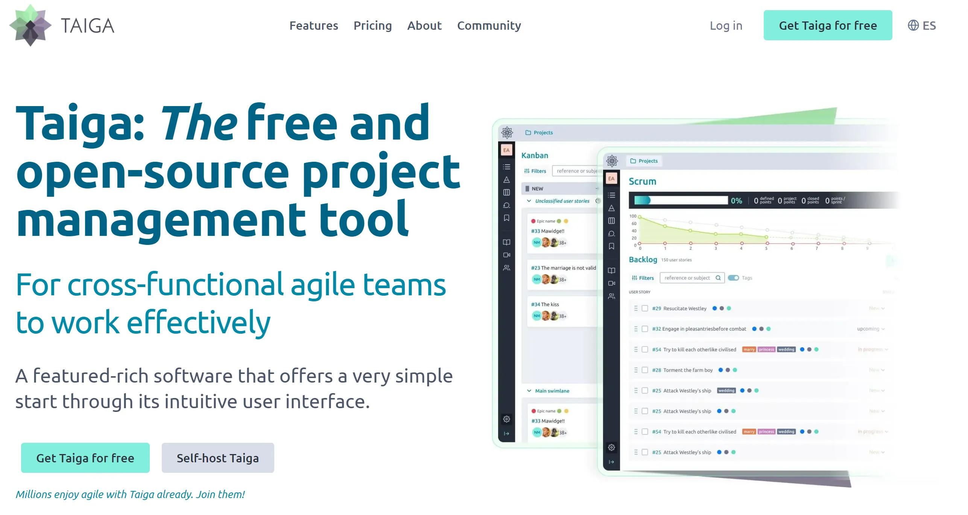Select the Features menu item

click(312, 26)
